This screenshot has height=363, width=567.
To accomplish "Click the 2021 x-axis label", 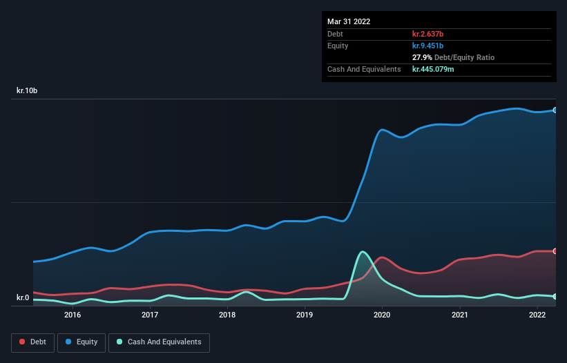I will 459,315.
